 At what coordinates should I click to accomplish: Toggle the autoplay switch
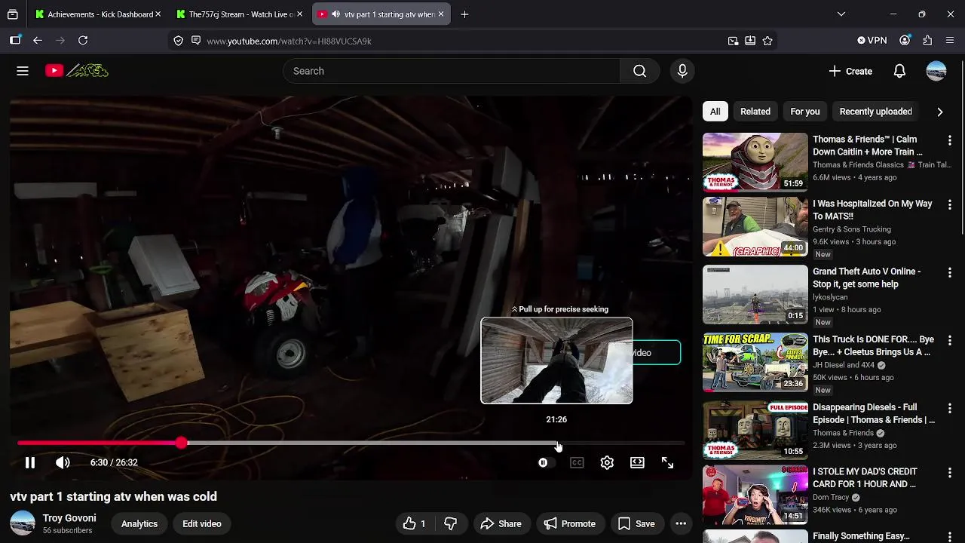coord(547,462)
